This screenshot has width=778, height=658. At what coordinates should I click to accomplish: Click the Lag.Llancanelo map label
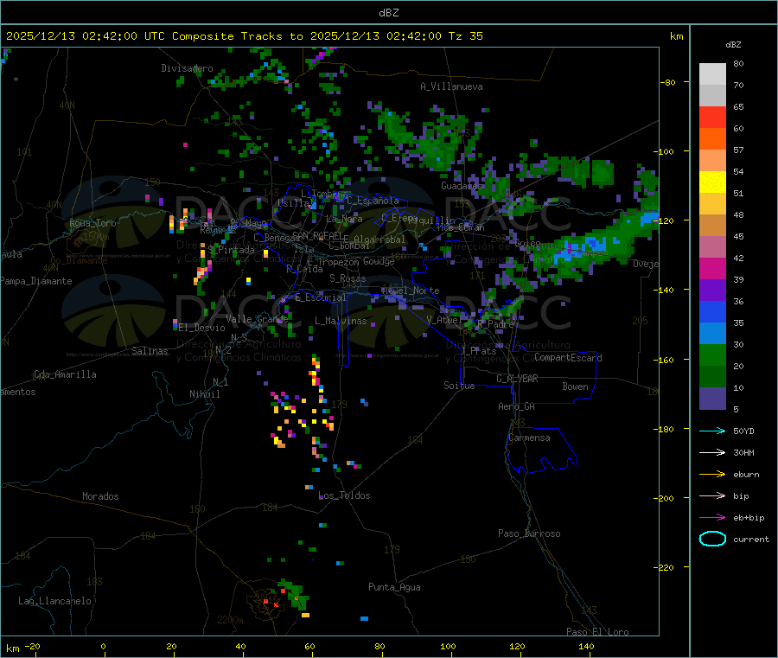pos(54,601)
